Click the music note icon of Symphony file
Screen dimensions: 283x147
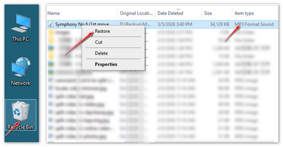click(51, 24)
